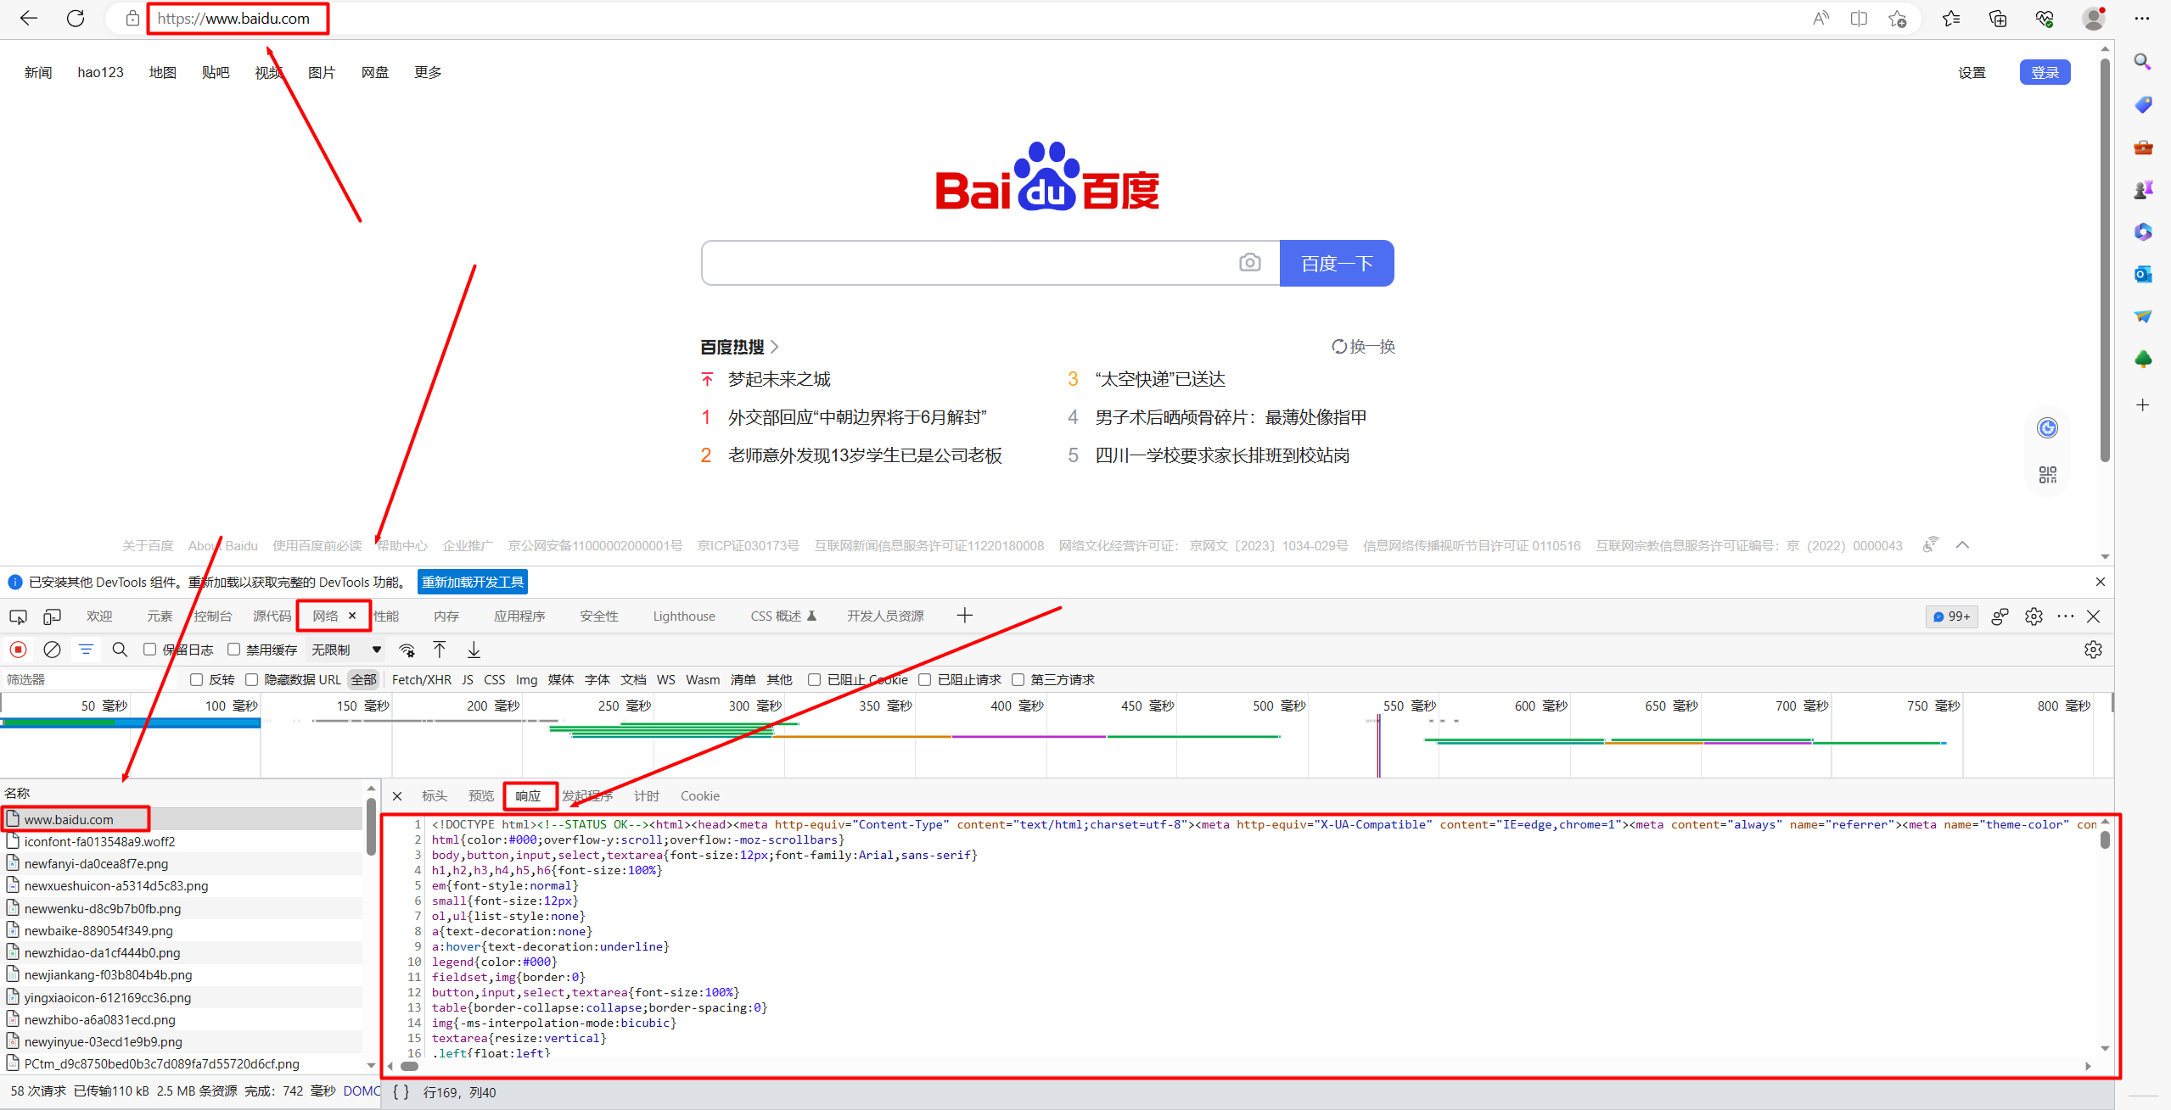This screenshot has width=2171, height=1110.
Task: Open the hao123 link
Action: [x=101, y=72]
